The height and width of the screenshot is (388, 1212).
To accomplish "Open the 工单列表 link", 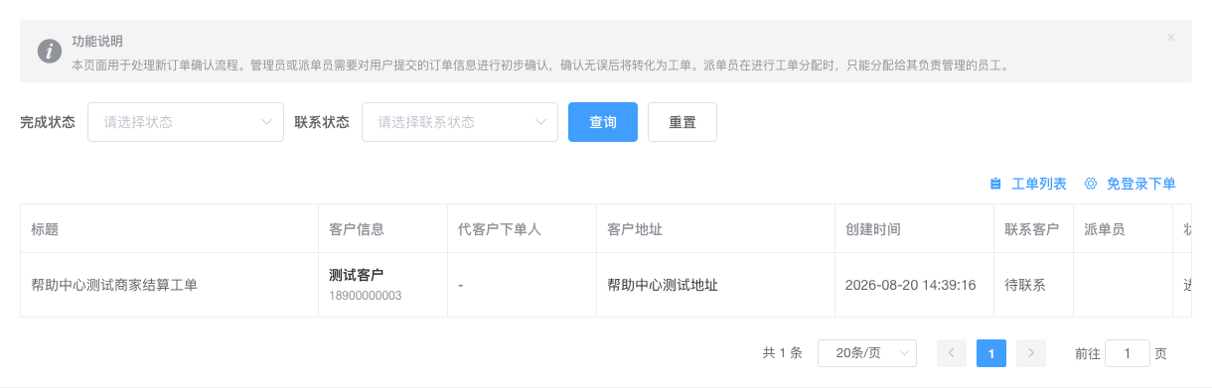I will tap(1039, 184).
